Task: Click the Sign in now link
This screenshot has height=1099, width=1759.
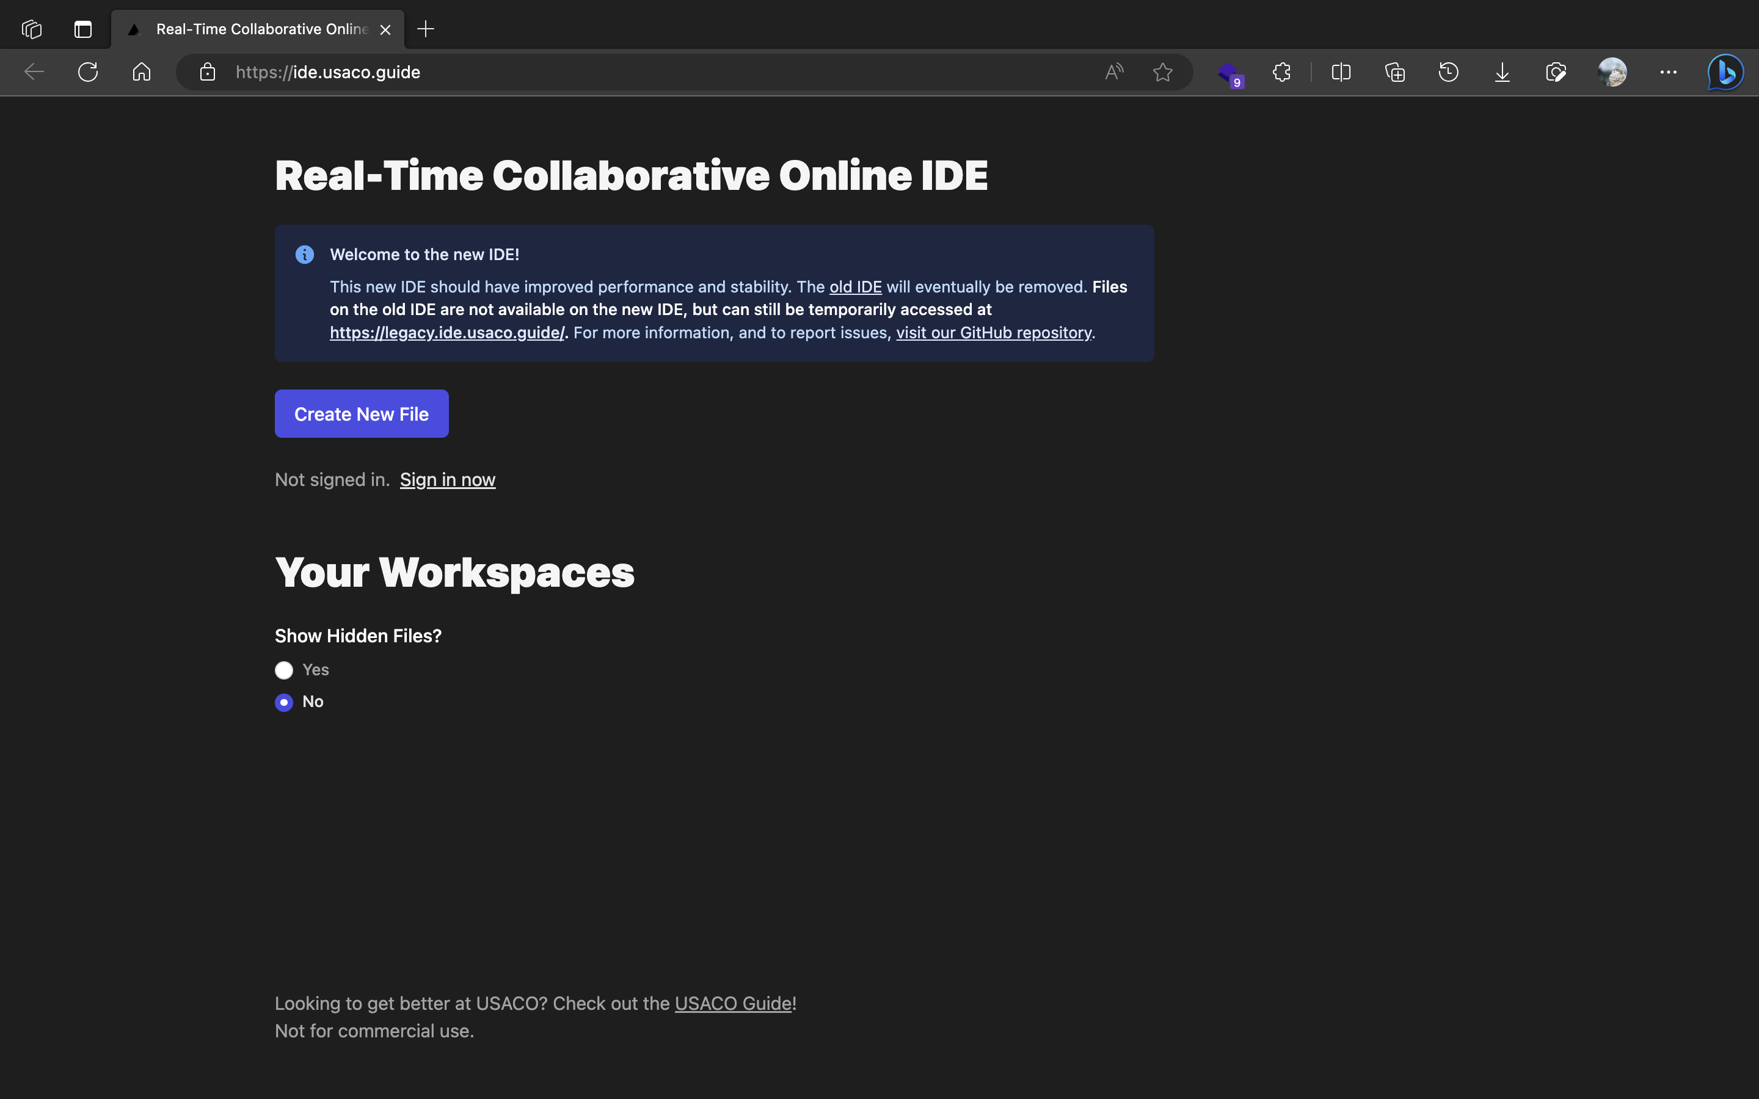Action: pyautogui.click(x=447, y=480)
